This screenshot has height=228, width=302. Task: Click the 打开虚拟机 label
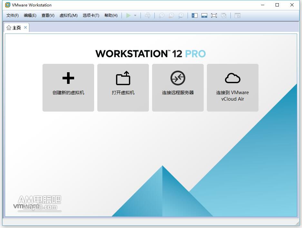click(123, 93)
